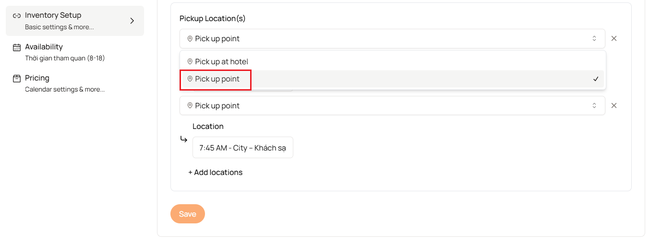This screenshot has width=650, height=244.
Task: Toggle the first Pick up point dropdown arrows
Action: point(594,38)
